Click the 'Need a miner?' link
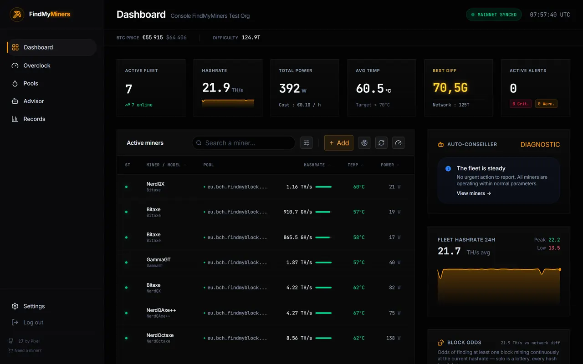The image size is (583, 364). click(28, 350)
